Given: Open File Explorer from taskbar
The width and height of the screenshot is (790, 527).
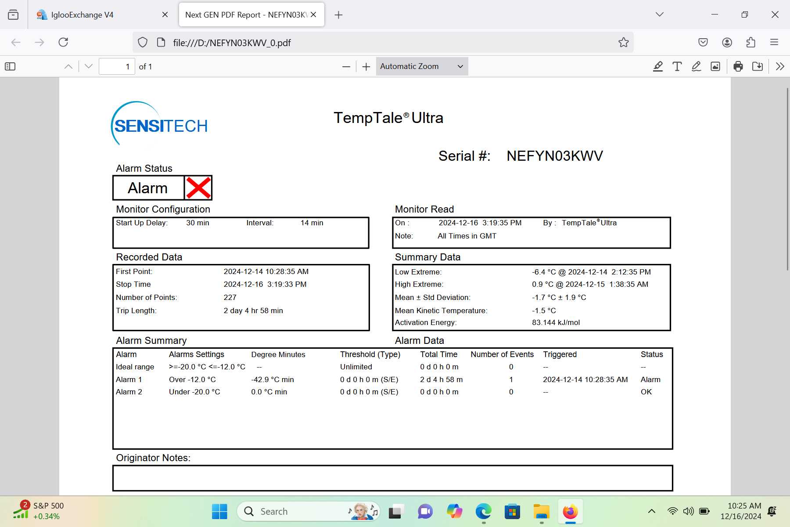Looking at the screenshot, I should (542, 511).
